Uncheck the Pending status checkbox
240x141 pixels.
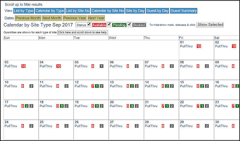coord(109,24)
